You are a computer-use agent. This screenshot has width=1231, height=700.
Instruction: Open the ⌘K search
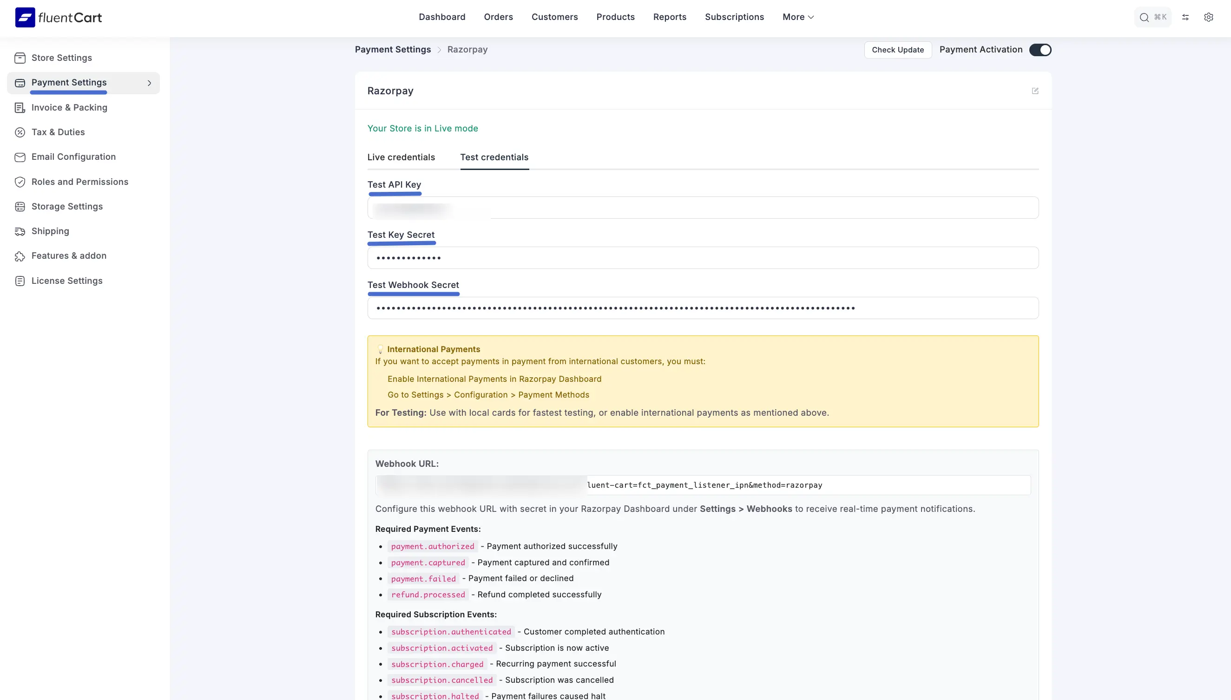pos(1152,17)
